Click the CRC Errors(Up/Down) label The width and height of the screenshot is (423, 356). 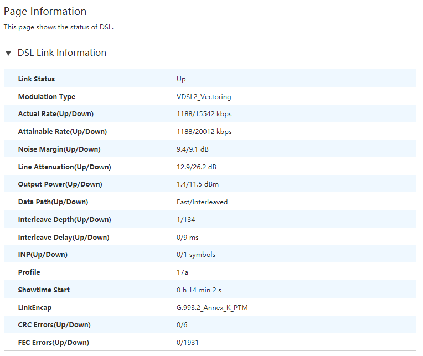pos(54,325)
